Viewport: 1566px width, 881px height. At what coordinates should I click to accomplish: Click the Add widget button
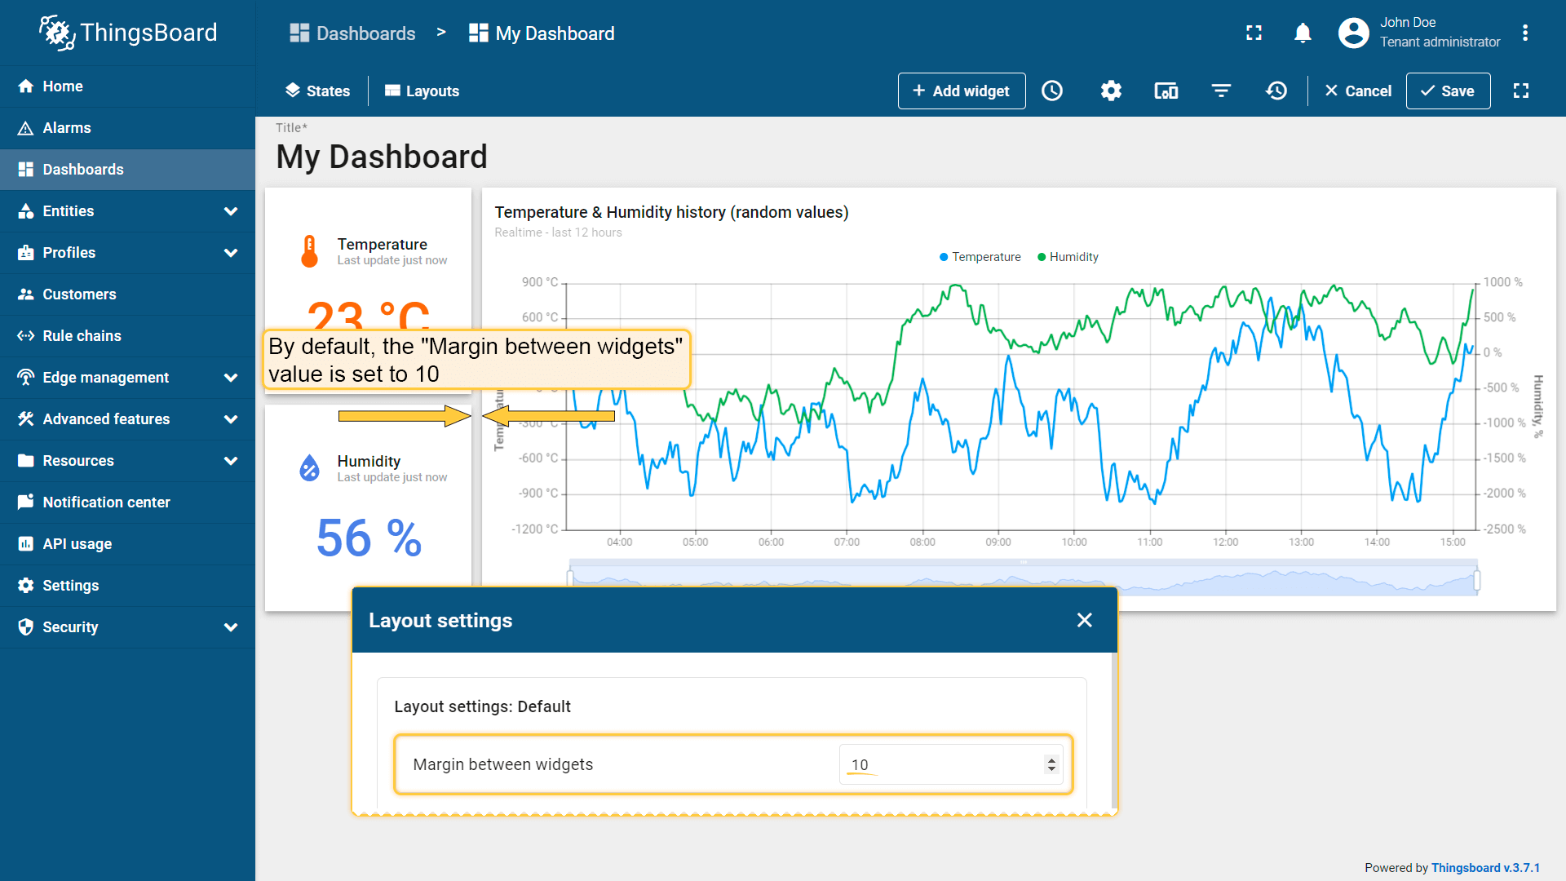click(961, 91)
